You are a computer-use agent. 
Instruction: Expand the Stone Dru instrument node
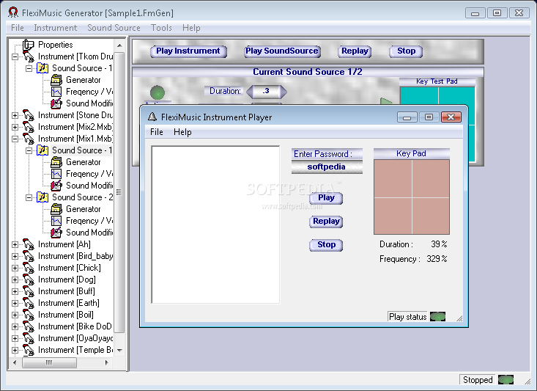coord(15,115)
